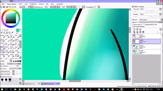Screen dimensions: 163x91
Task: Select layer Слой1 in layers list
Action: 146,36
